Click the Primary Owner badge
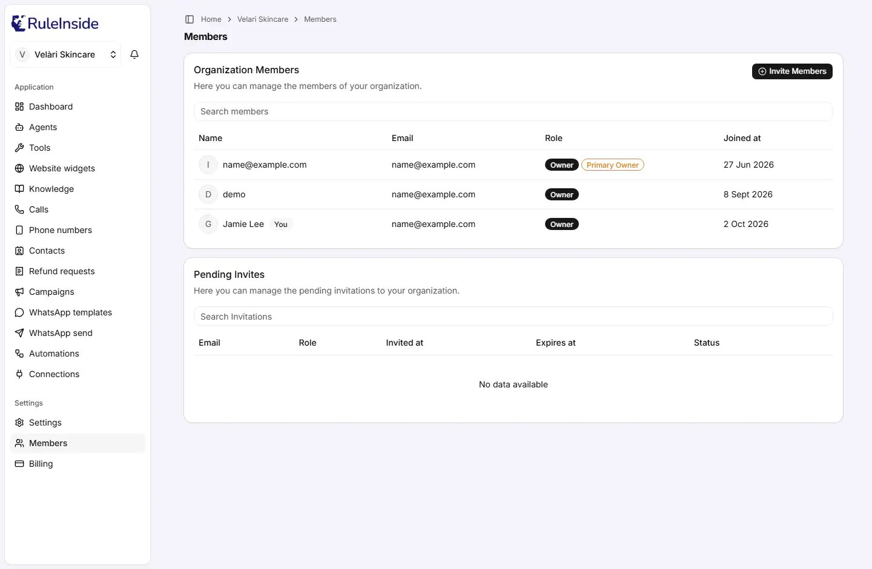872x569 pixels. click(613, 165)
